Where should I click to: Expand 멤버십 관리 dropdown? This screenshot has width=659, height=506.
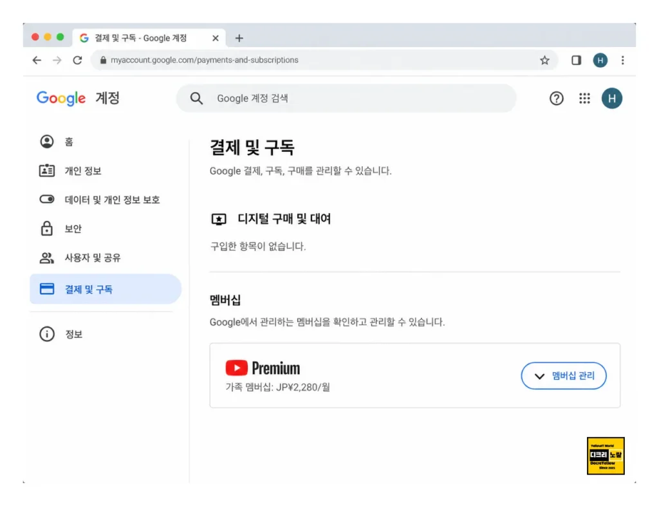pyautogui.click(x=564, y=376)
